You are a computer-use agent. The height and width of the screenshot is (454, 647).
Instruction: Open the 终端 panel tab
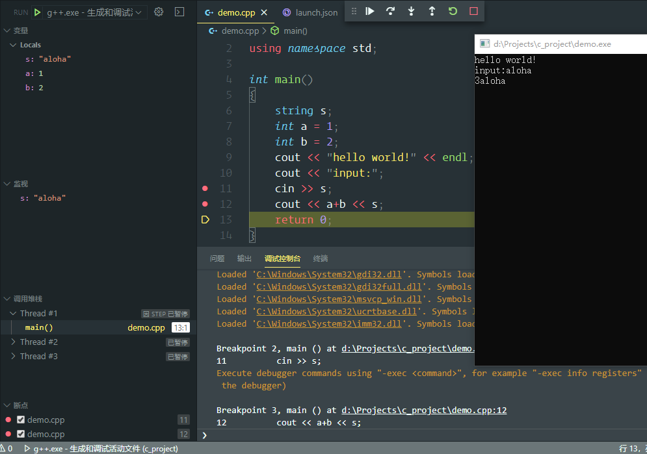coord(321,259)
